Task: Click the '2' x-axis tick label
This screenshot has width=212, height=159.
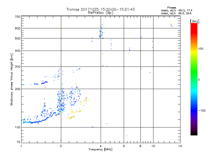Action: pos(61,146)
